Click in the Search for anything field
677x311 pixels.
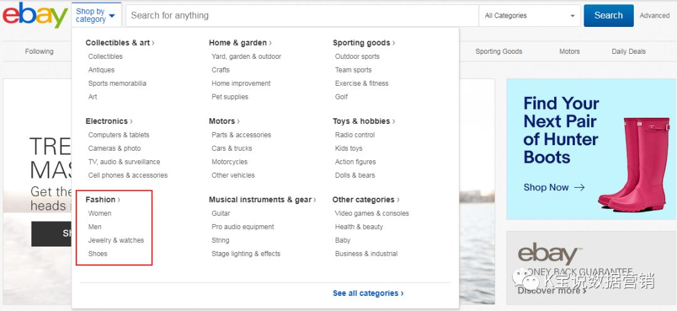(301, 16)
